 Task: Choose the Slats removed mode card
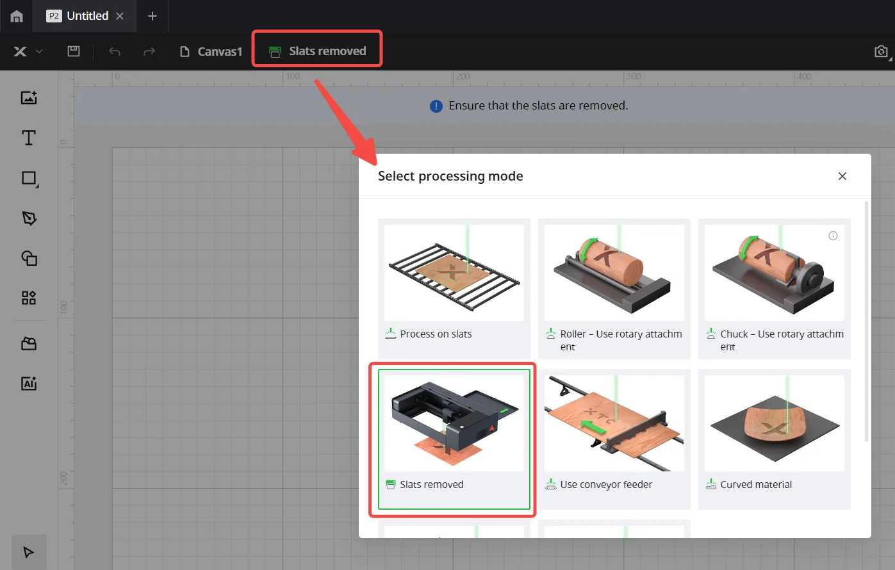tap(454, 439)
